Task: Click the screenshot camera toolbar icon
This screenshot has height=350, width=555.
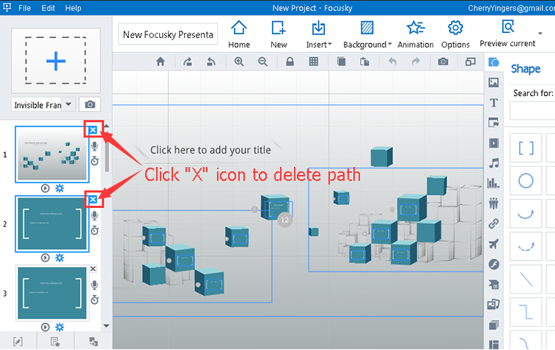Action: [443, 62]
